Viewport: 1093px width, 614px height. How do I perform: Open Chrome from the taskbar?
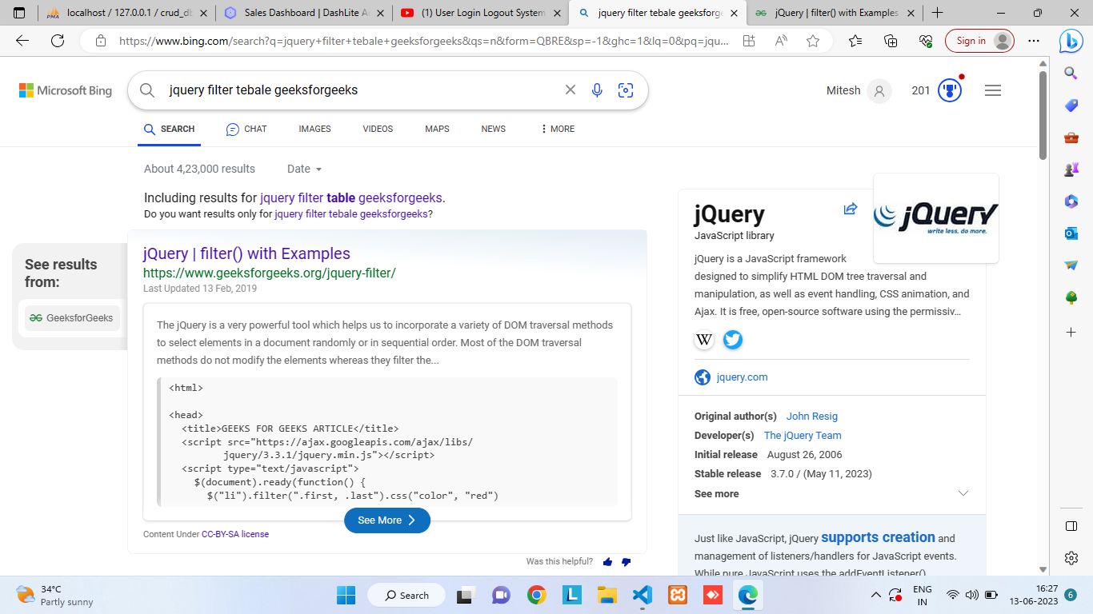[536, 595]
